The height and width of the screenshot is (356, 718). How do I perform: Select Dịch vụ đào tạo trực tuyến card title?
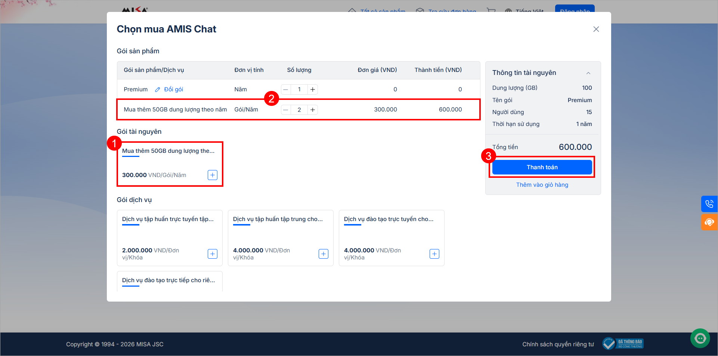coord(389,219)
